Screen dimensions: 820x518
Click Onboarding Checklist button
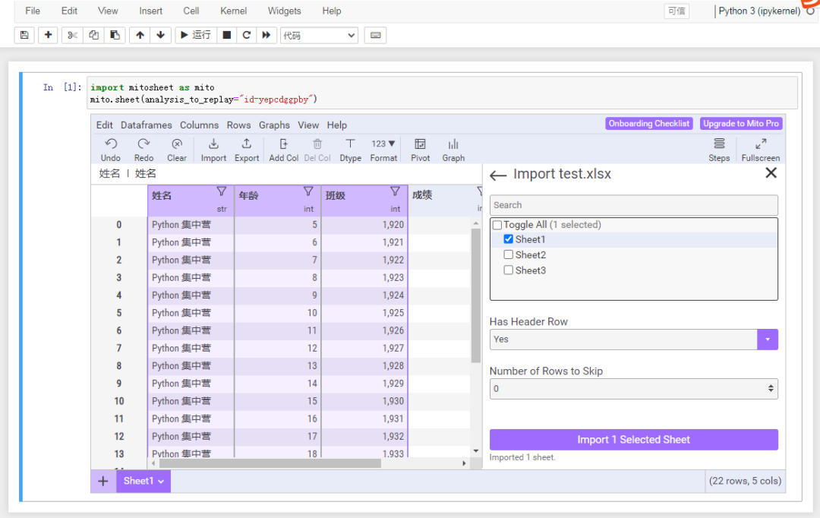tap(649, 124)
